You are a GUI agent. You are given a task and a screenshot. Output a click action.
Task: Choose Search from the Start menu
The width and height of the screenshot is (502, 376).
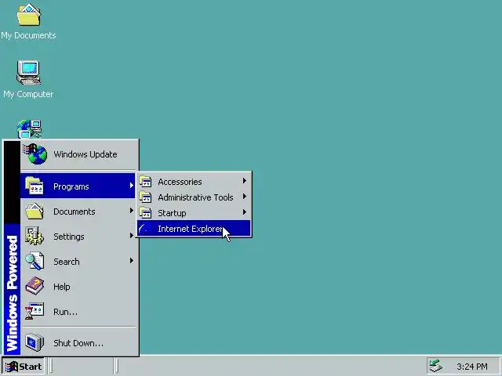(78, 261)
